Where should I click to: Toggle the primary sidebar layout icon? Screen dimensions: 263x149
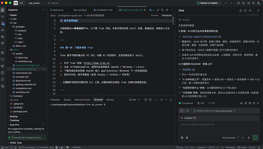(239, 3)
